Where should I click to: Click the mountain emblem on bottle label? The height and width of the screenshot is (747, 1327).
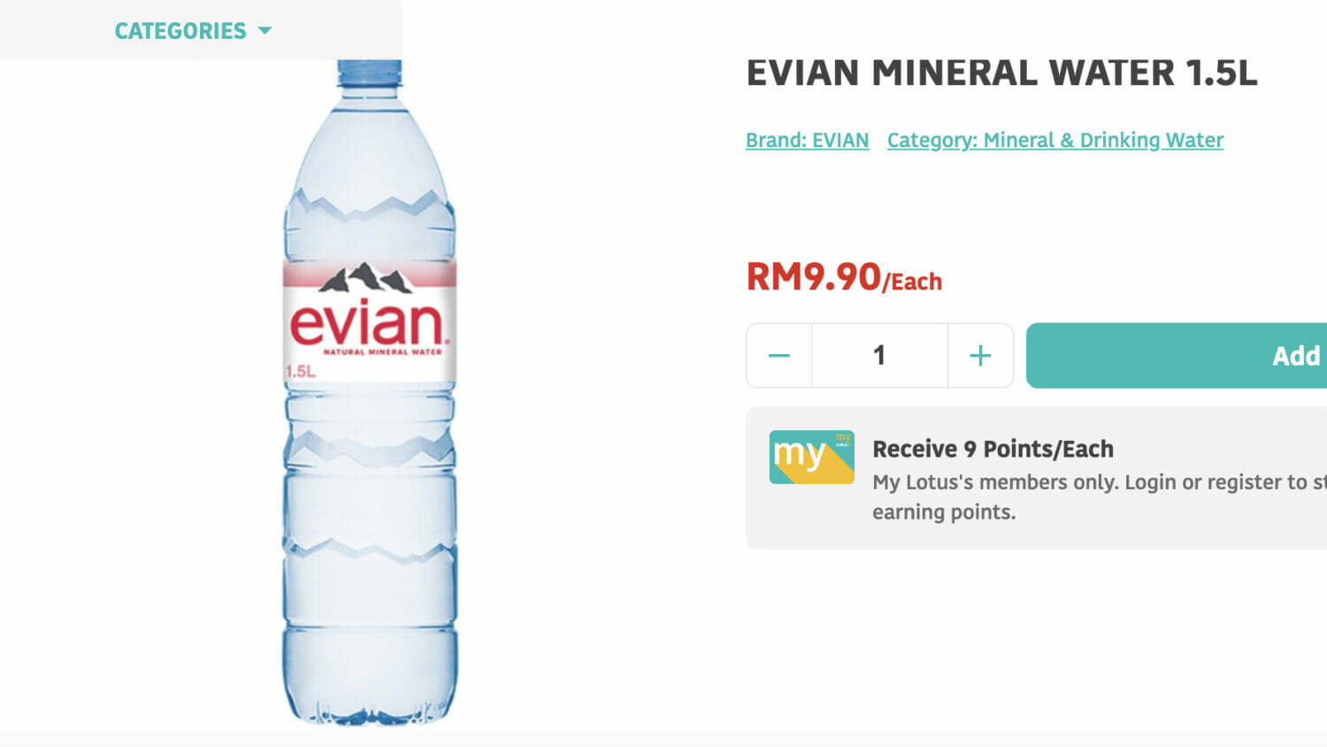pos(365,278)
